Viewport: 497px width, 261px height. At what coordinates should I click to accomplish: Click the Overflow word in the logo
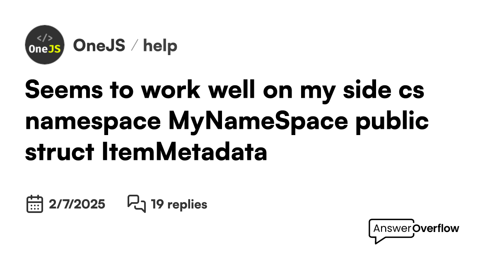(436, 228)
